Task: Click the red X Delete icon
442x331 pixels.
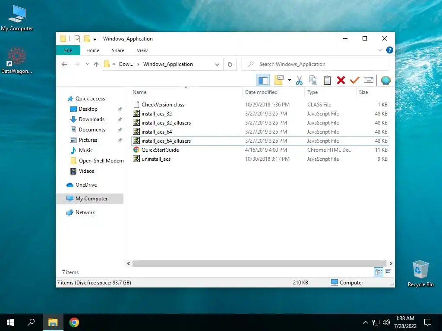Action: click(341, 81)
